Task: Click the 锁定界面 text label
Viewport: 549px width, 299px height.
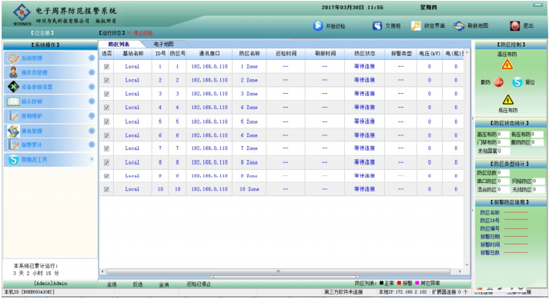Action: point(434,26)
